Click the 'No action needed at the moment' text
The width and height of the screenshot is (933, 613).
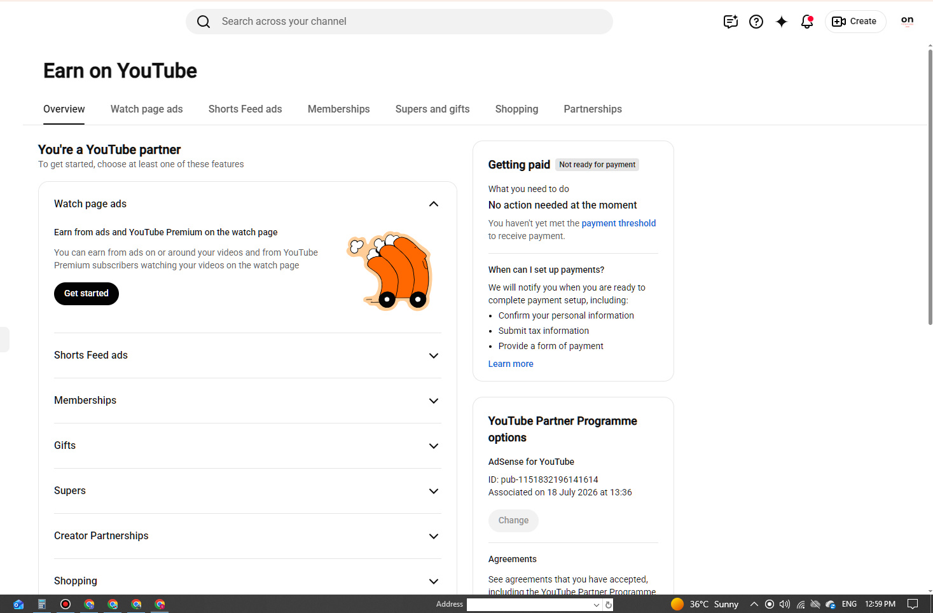click(x=562, y=205)
